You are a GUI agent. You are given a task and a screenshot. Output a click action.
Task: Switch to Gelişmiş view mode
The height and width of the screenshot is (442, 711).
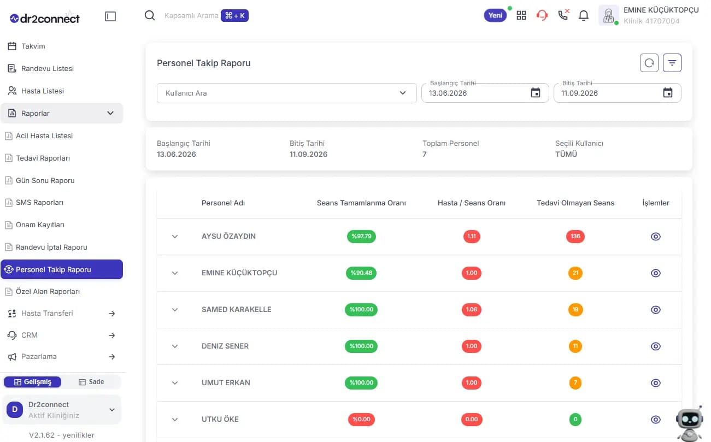[x=33, y=382]
